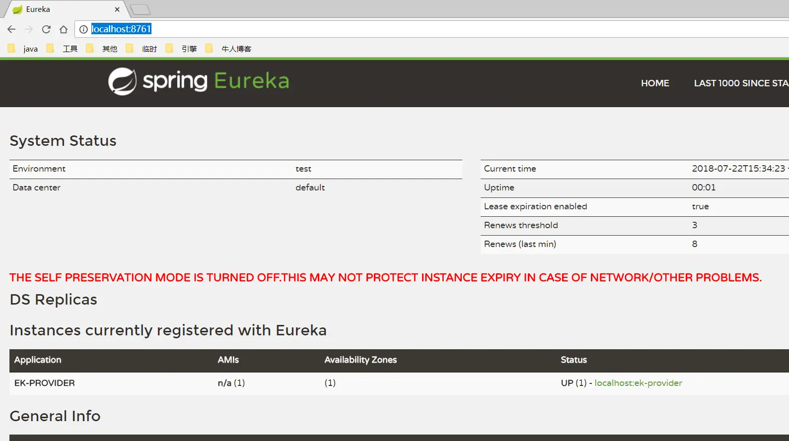Open the localhost:ek-provider instance link
The width and height of the screenshot is (789, 441).
tap(638, 383)
